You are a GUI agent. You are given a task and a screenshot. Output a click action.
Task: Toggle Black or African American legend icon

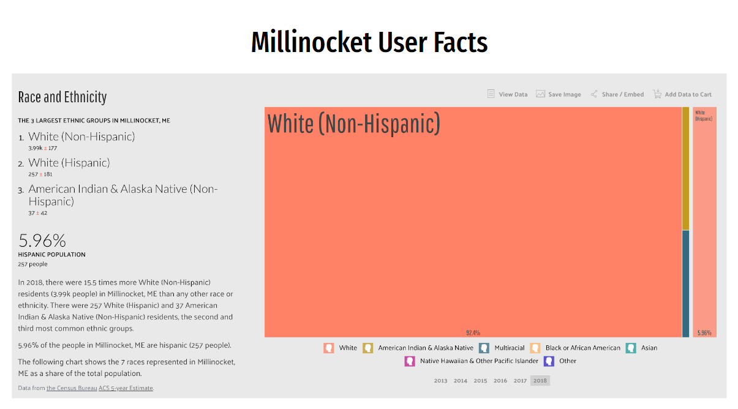pos(535,348)
